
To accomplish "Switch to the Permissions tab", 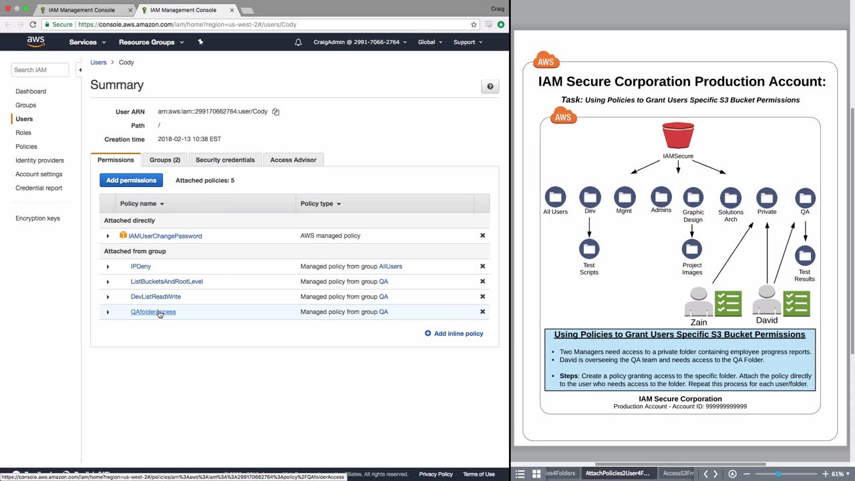I will coord(116,160).
